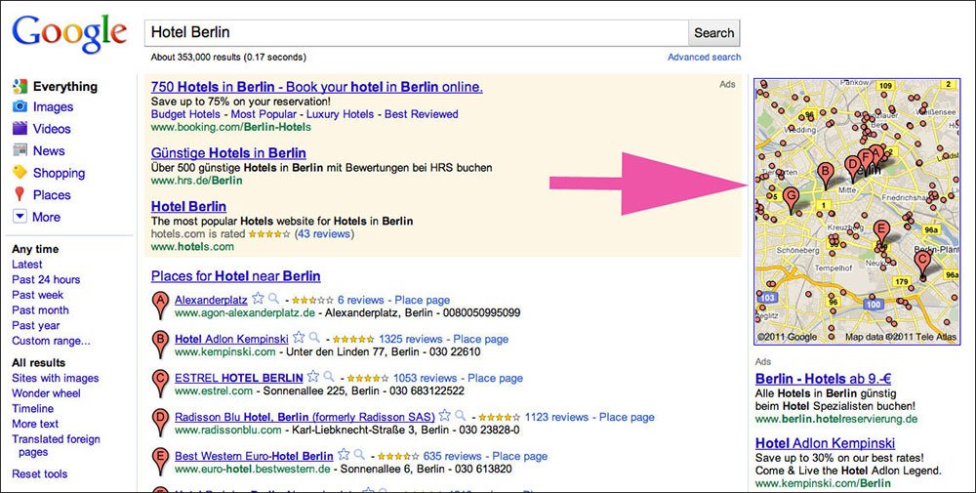Open Luxury Hotels sitelink
976x493 pixels.
340,114
